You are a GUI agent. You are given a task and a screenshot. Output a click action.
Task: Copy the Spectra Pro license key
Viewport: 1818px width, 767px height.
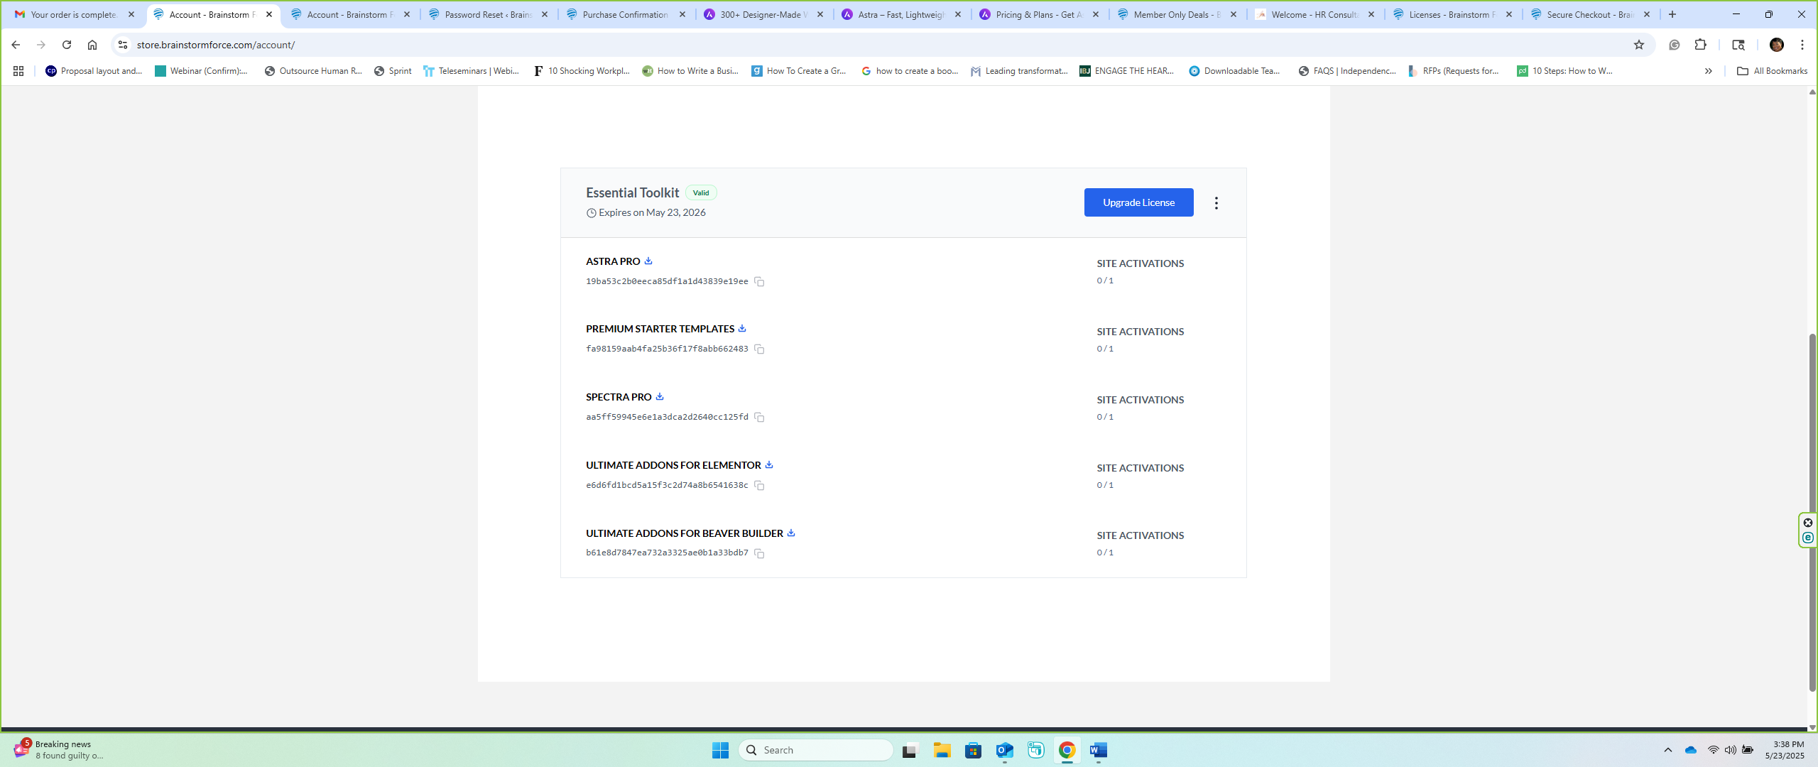[759, 418]
